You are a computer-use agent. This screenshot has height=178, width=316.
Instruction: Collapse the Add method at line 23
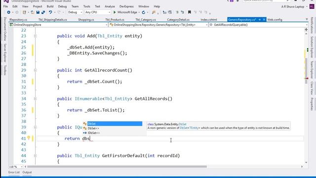tap(35, 36)
